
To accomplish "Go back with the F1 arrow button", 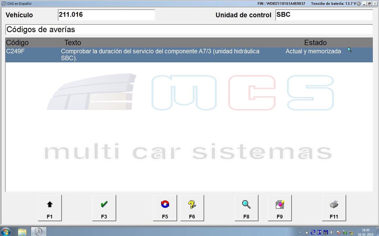I will point(50,208).
